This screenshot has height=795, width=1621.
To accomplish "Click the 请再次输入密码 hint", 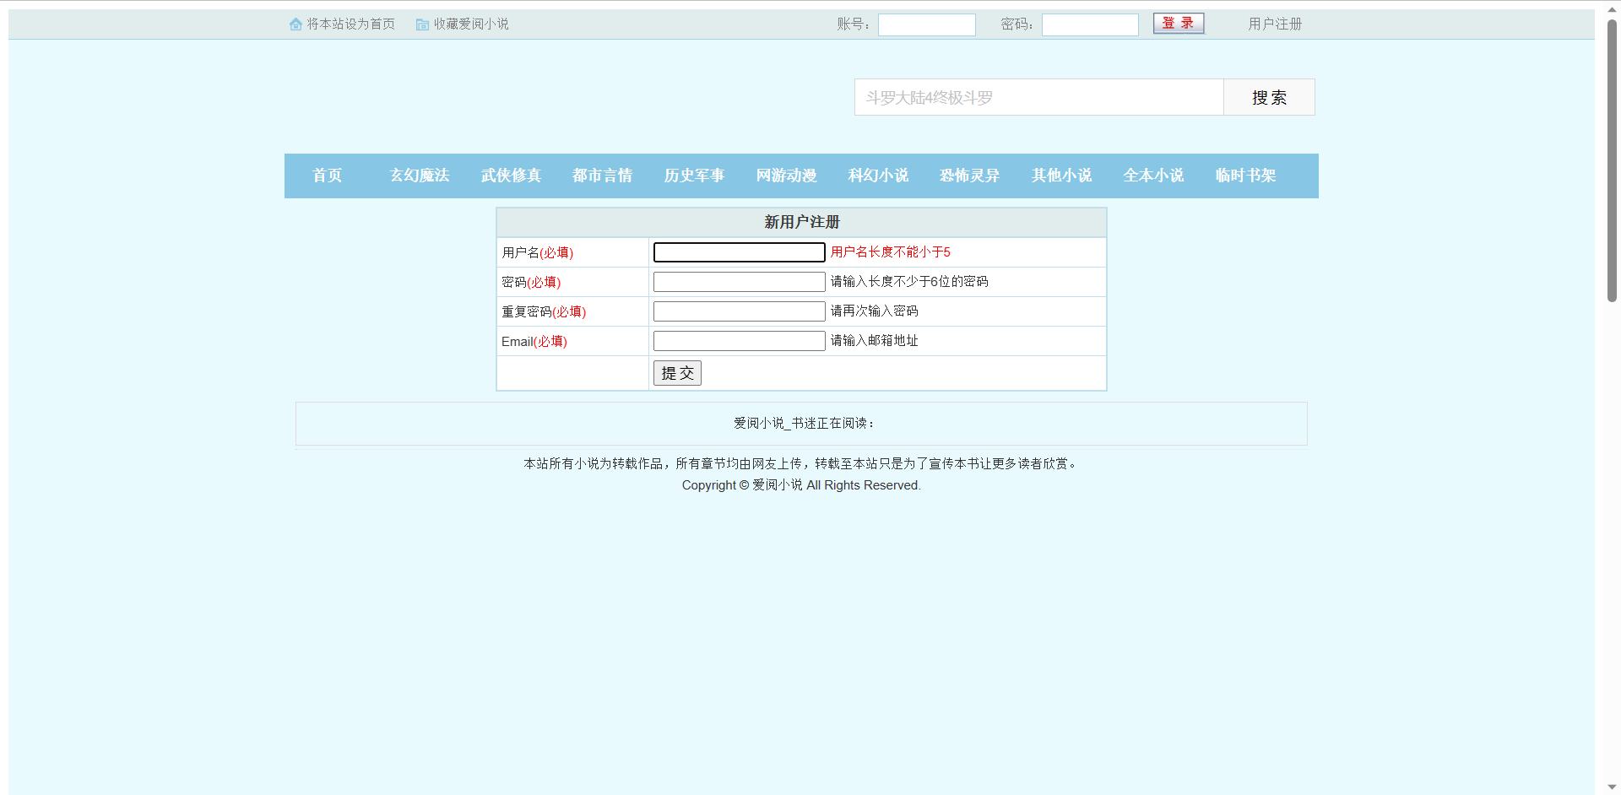I will (x=875, y=311).
